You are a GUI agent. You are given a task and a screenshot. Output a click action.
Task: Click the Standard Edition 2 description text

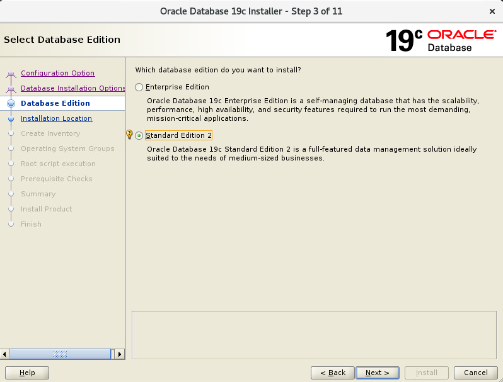click(312, 154)
